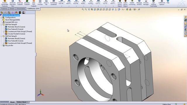Click the Apply Scene icon
This screenshot has height=105, width=187.
(130, 9)
